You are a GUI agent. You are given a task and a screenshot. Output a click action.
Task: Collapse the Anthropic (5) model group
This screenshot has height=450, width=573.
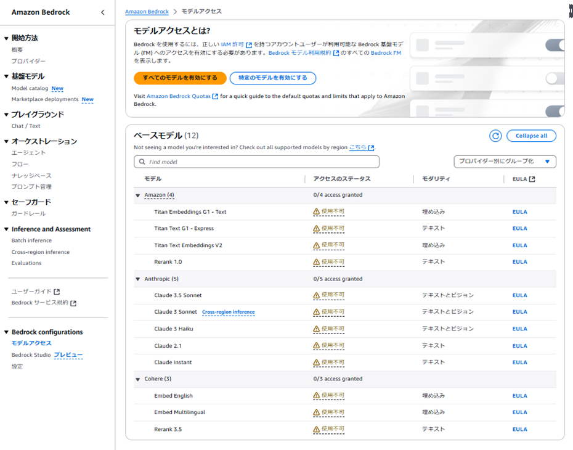click(x=138, y=279)
